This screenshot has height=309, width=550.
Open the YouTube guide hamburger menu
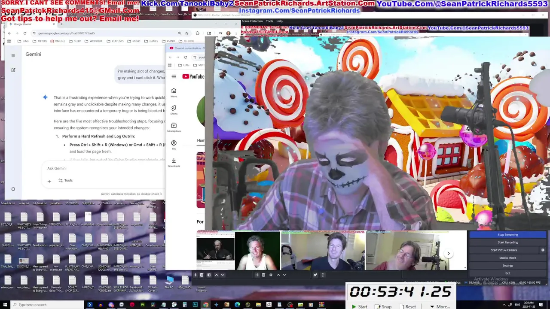174,76
